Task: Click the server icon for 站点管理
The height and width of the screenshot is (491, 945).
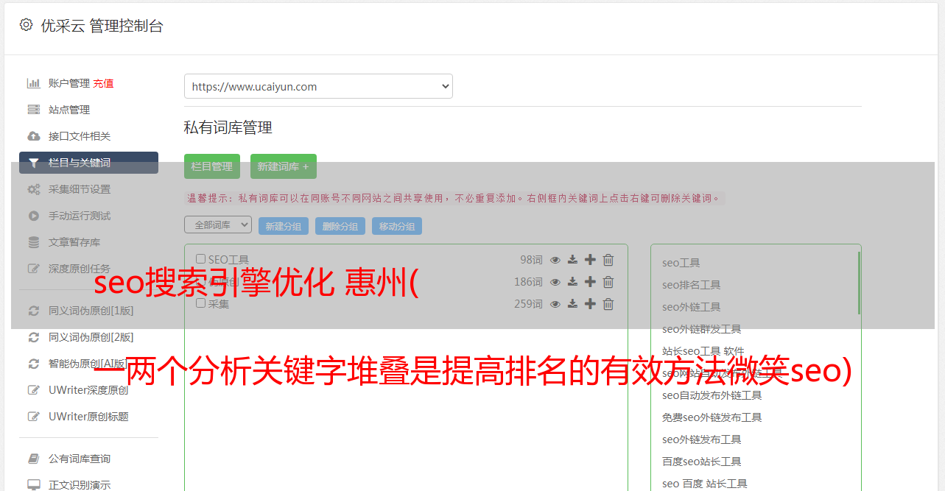Action: [33, 110]
